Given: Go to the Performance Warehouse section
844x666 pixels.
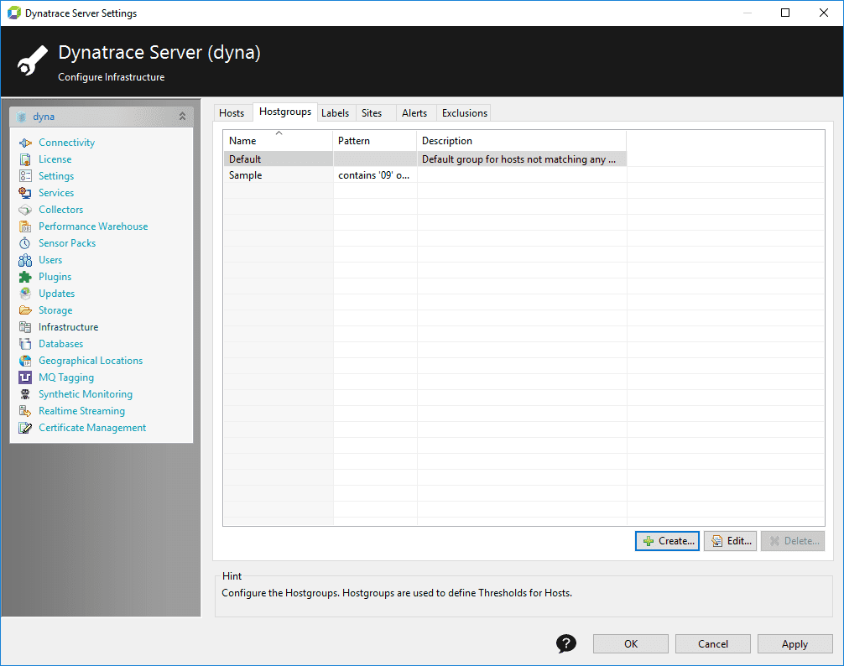Looking at the screenshot, I should pos(93,226).
